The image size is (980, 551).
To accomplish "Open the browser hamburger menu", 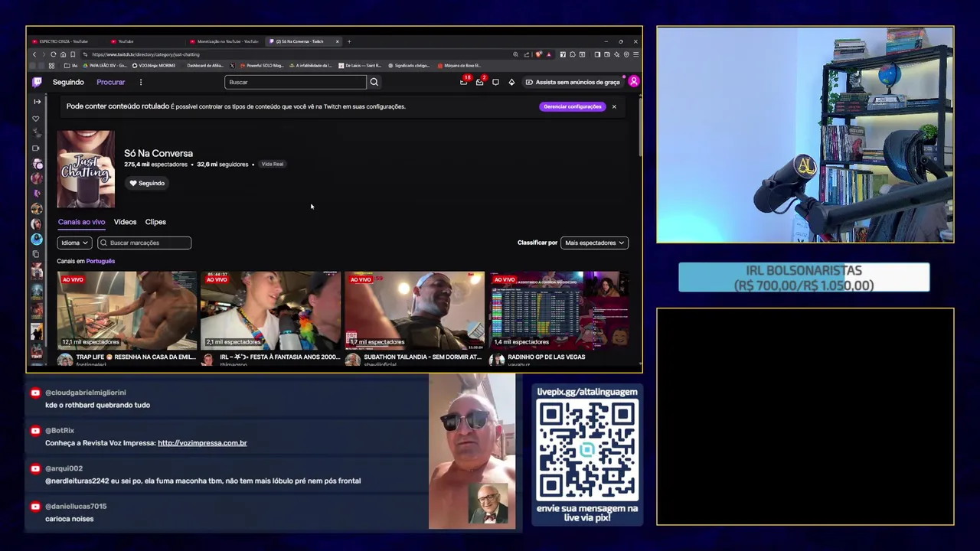I will coord(635,54).
